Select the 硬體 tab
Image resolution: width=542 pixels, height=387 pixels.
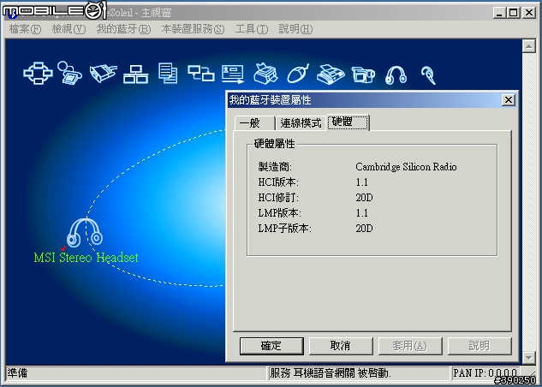point(348,122)
